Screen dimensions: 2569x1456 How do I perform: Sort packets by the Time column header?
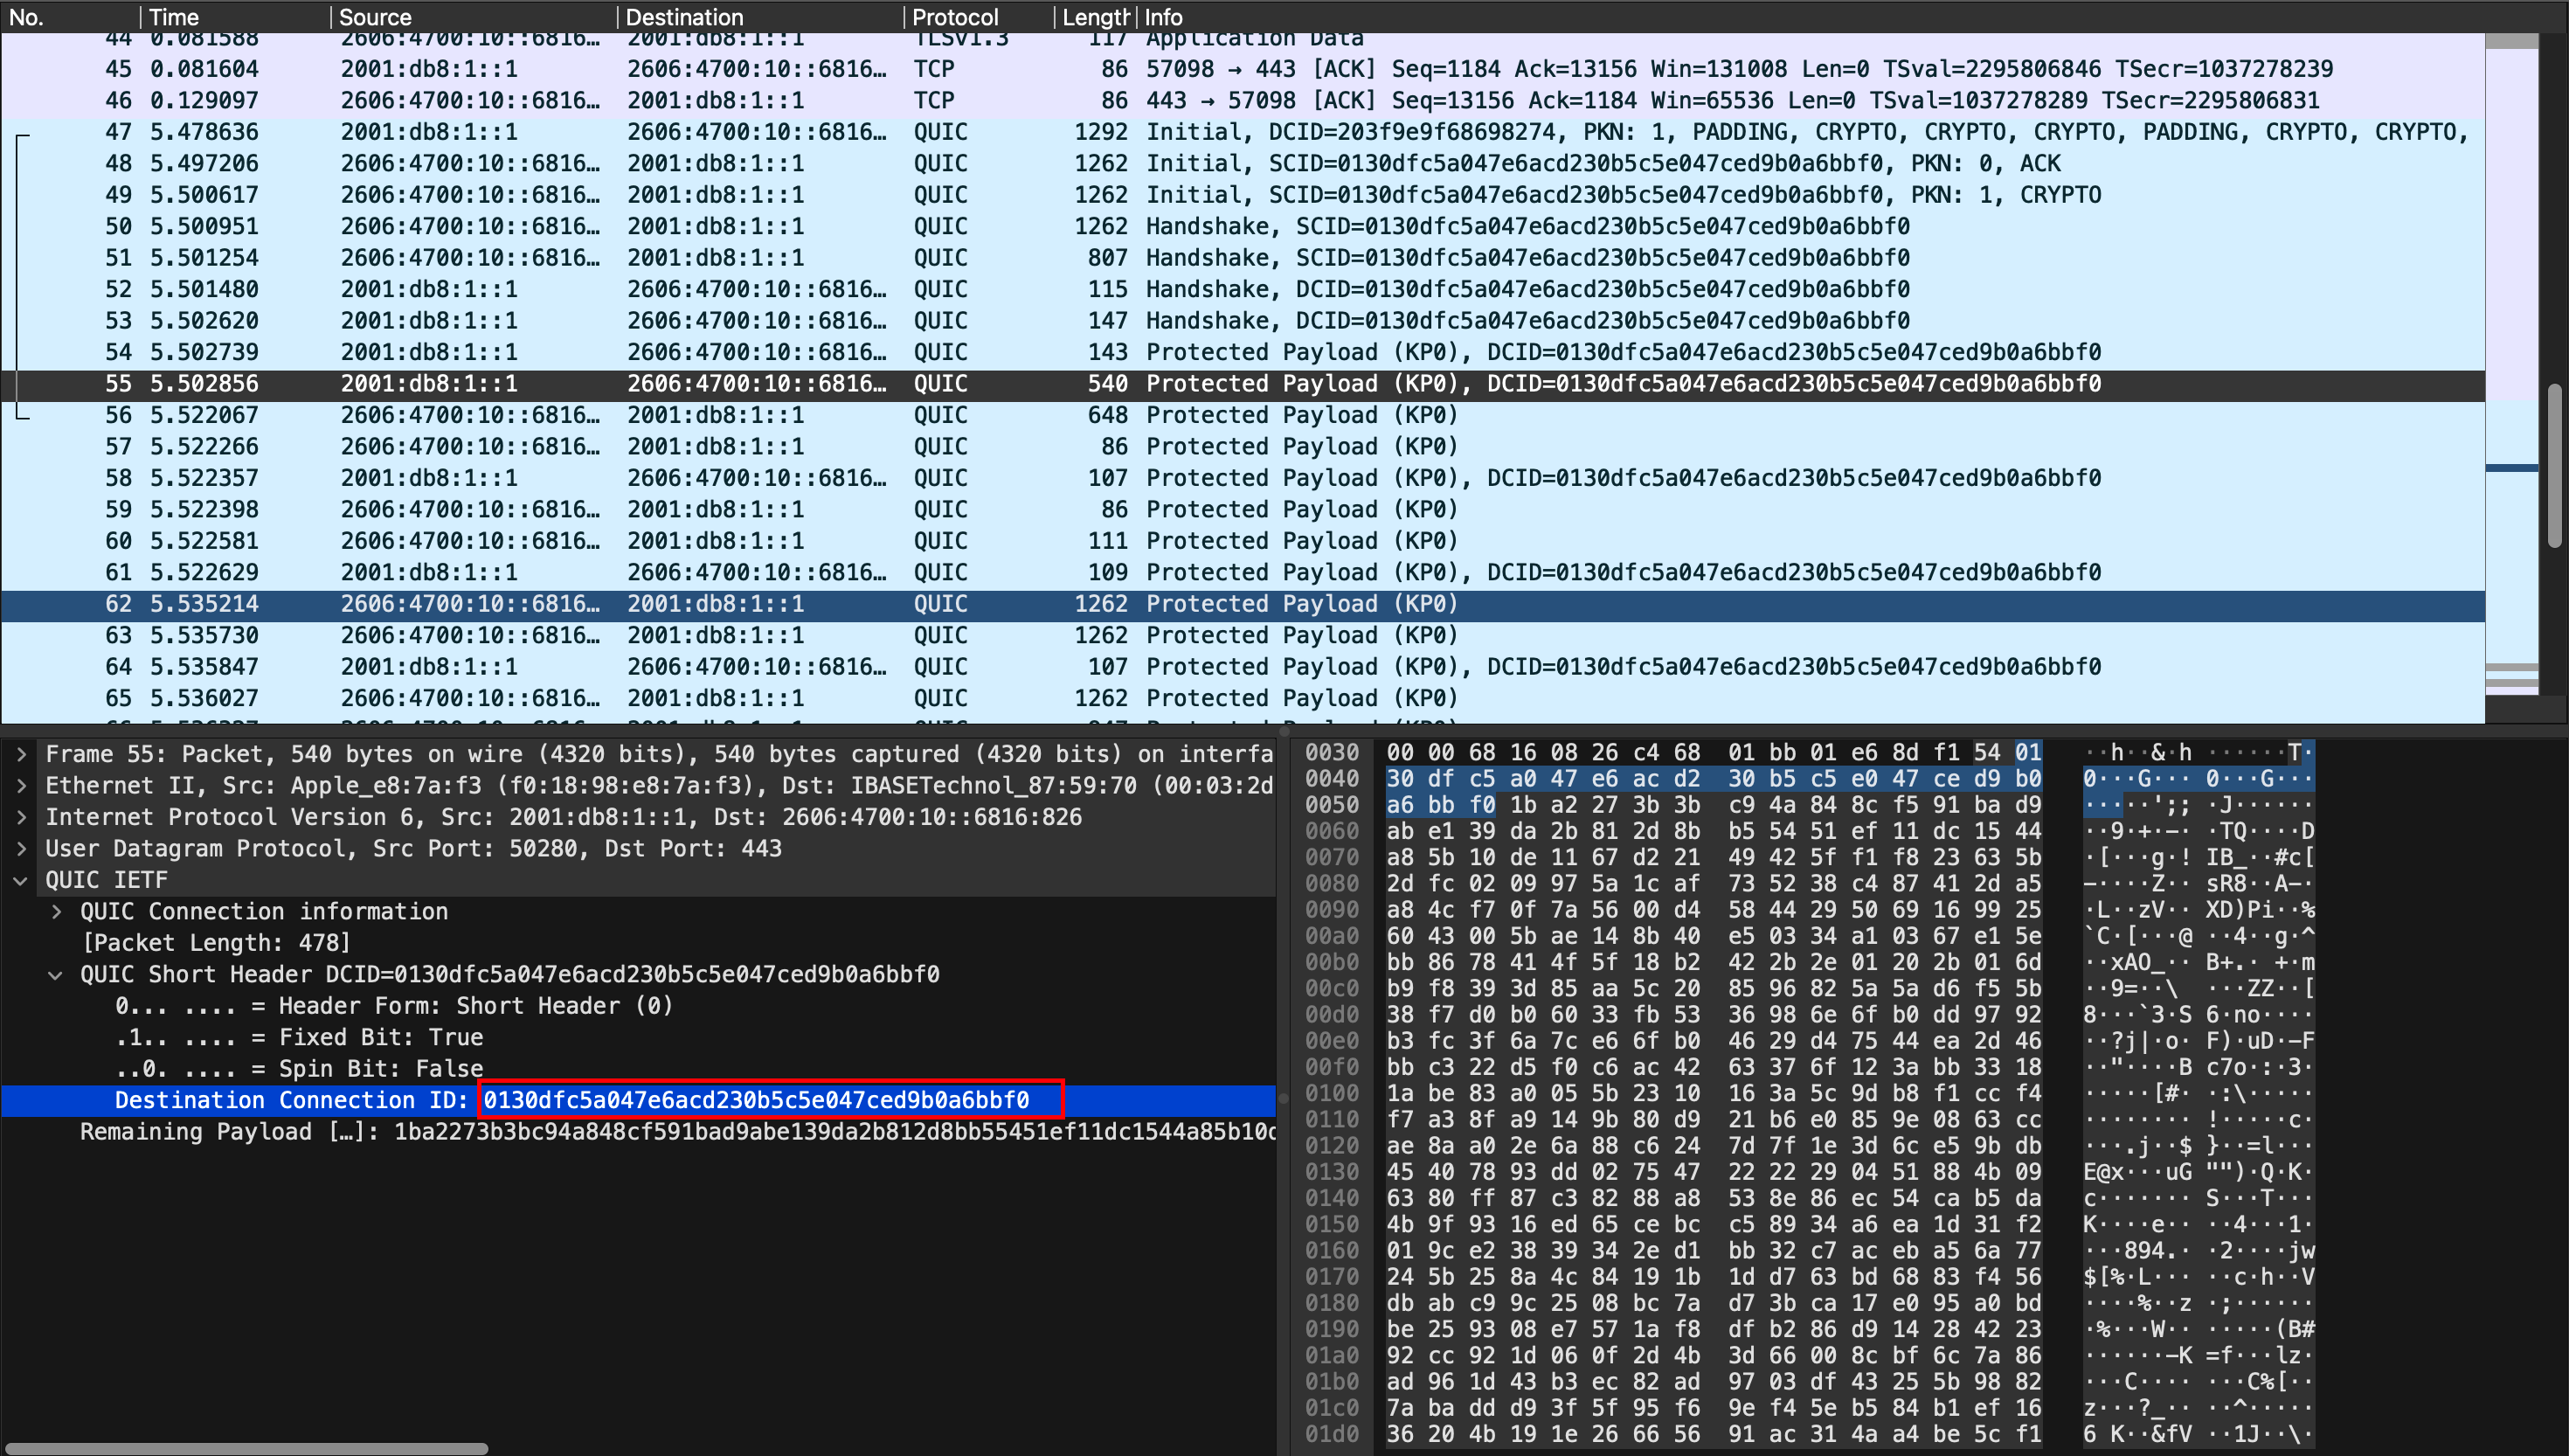tap(235, 17)
